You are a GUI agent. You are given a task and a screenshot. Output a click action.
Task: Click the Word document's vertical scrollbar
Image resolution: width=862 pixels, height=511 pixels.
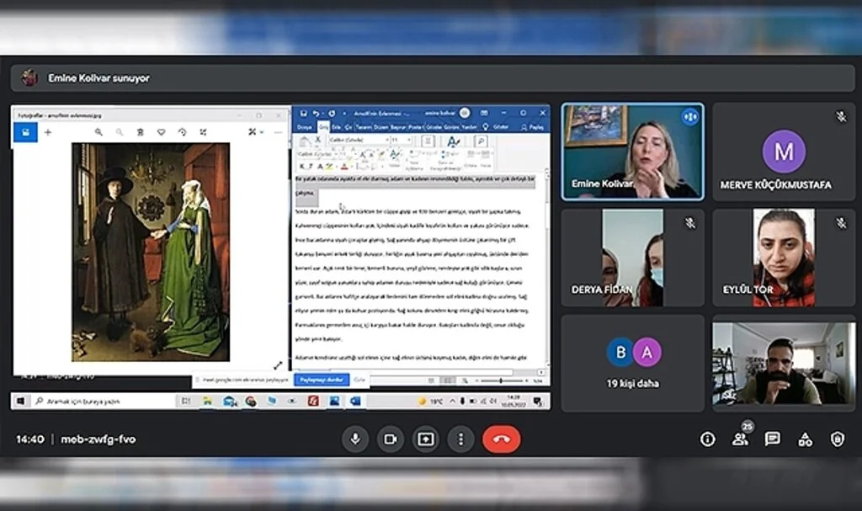[x=546, y=269]
